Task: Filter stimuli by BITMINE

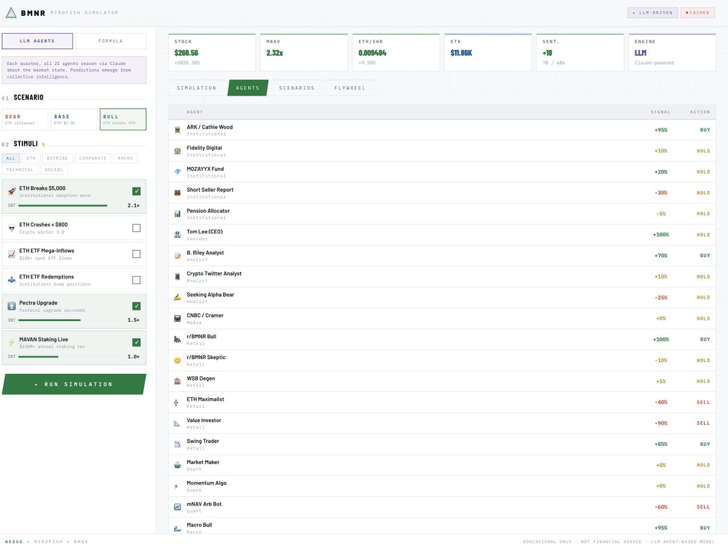Action: [x=58, y=158]
